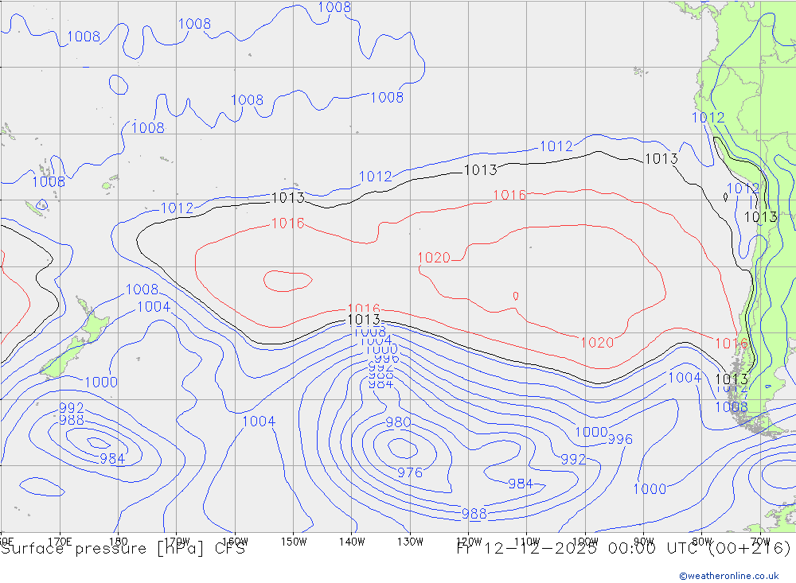Click the 'Surface pressure [hPa] CFS' title
Viewport: 796px width, 583px height.
[123, 549]
